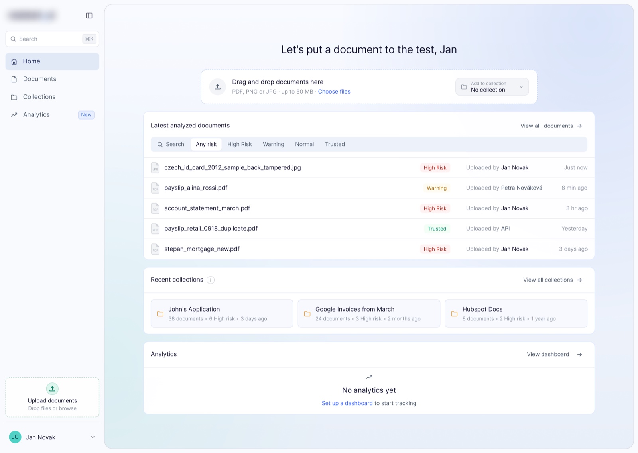Collapse sidebar using the panel icon
Screen dimensions: 638x453
pos(89,16)
